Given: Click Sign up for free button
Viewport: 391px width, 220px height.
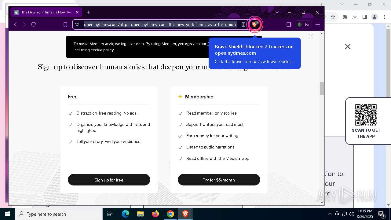Looking at the screenshot, I should click(109, 180).
